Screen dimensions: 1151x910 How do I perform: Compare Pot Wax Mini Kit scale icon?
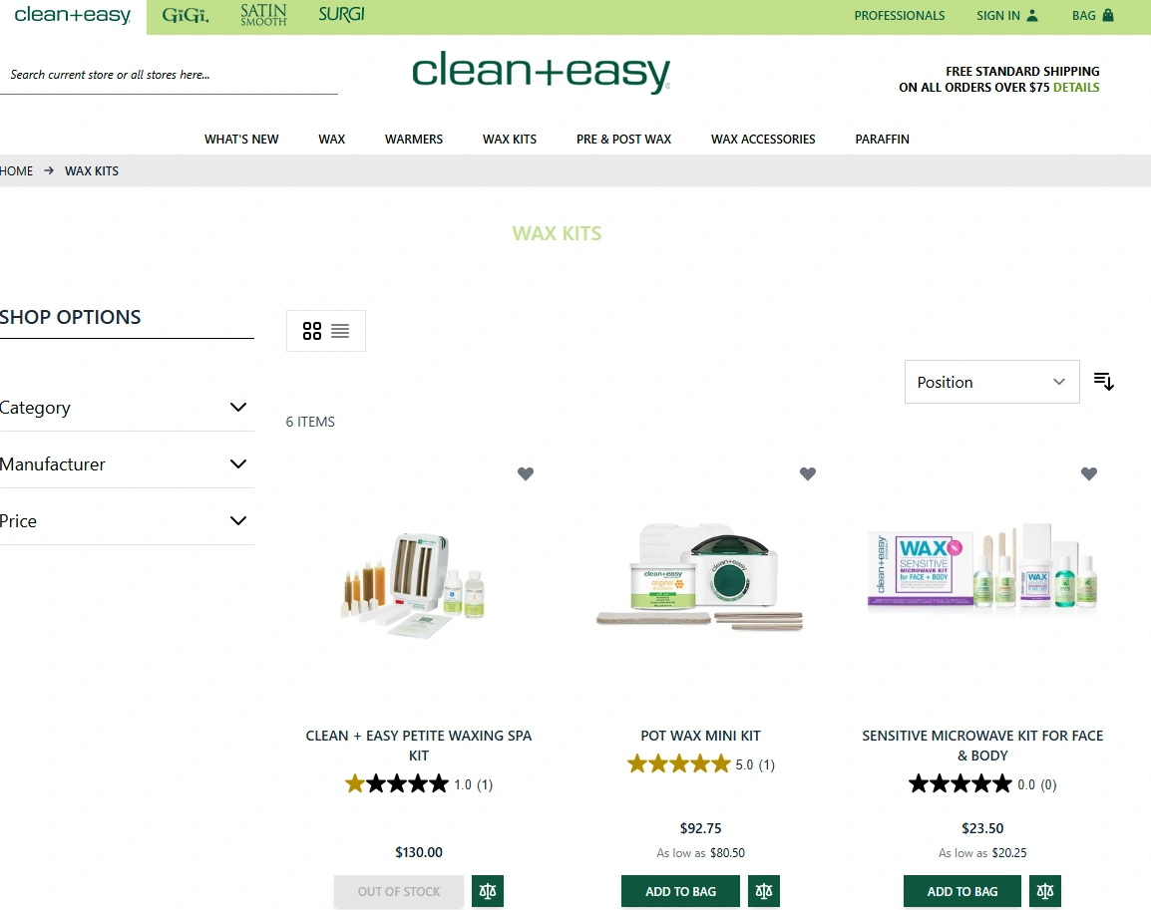(763, 891)
